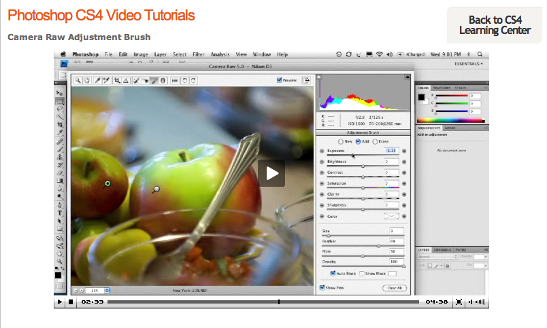Select the Crop tool in Camera Raw

117,80
